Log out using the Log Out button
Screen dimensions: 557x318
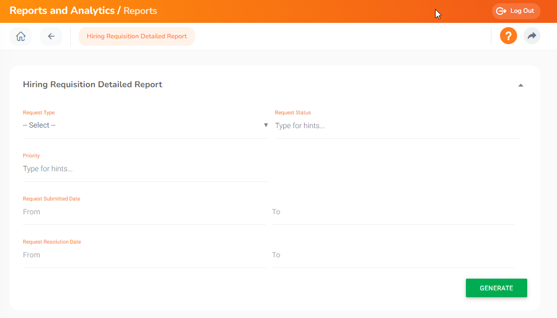point(515,11)
